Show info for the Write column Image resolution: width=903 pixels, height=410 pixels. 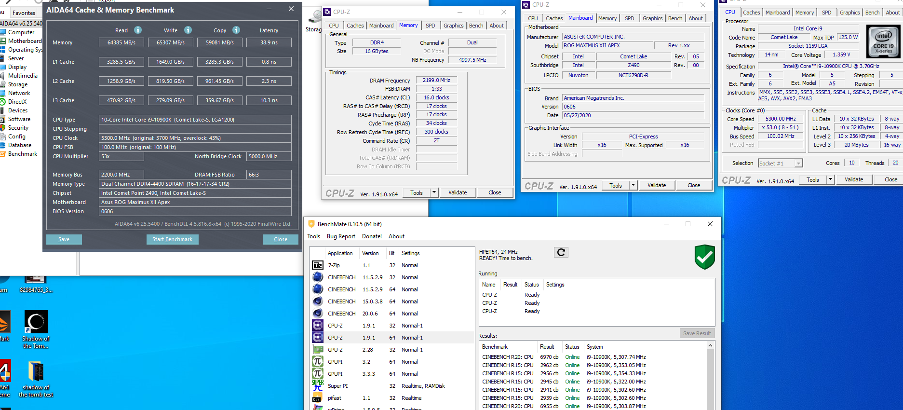188,30
